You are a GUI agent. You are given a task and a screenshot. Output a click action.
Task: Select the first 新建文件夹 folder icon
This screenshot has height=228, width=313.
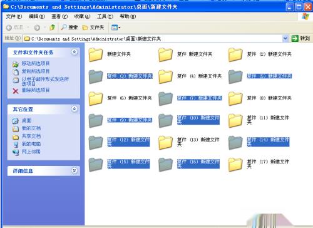pos(96,54)
